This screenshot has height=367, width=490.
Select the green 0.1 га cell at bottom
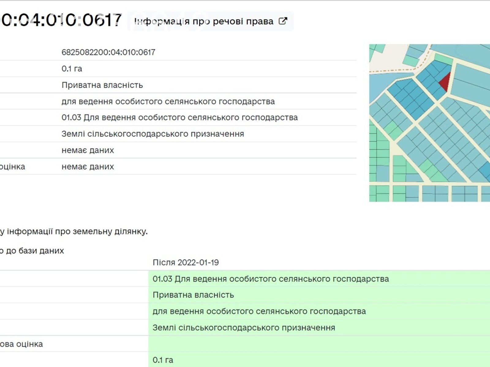pyautogui.click(x=163, y=360)
